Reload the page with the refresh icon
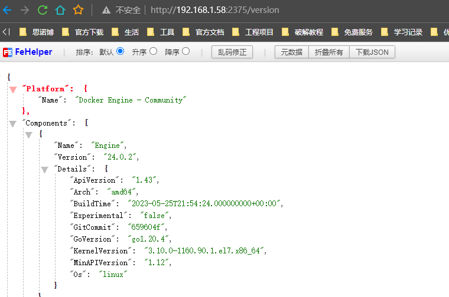This screenshot has height=297, width=449. click(x=42, y=10)
